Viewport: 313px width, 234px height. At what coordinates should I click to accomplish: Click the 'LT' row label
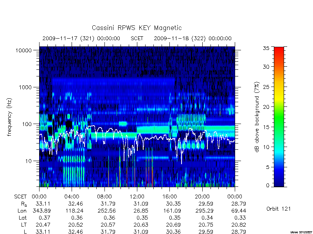click(x=24, y=225)
